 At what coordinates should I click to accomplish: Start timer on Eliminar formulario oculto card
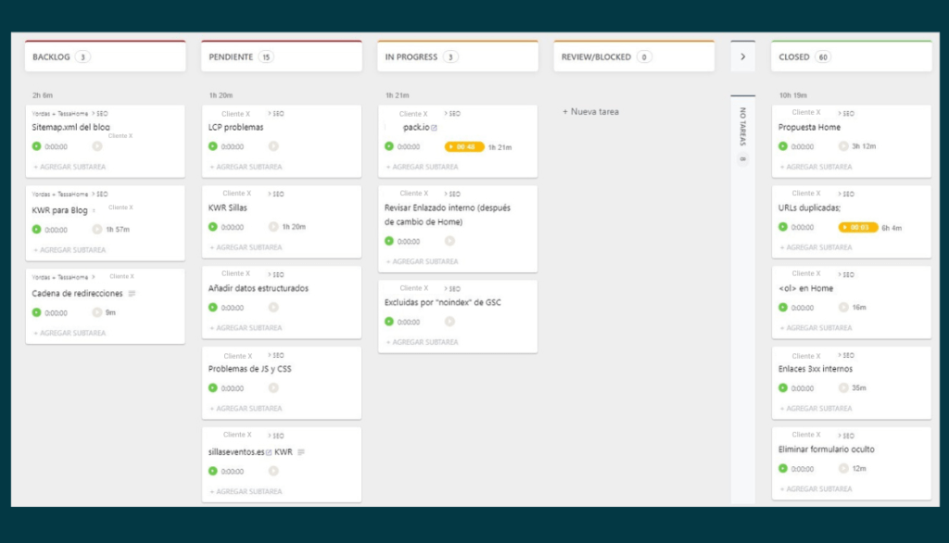(x=843, y=469)
